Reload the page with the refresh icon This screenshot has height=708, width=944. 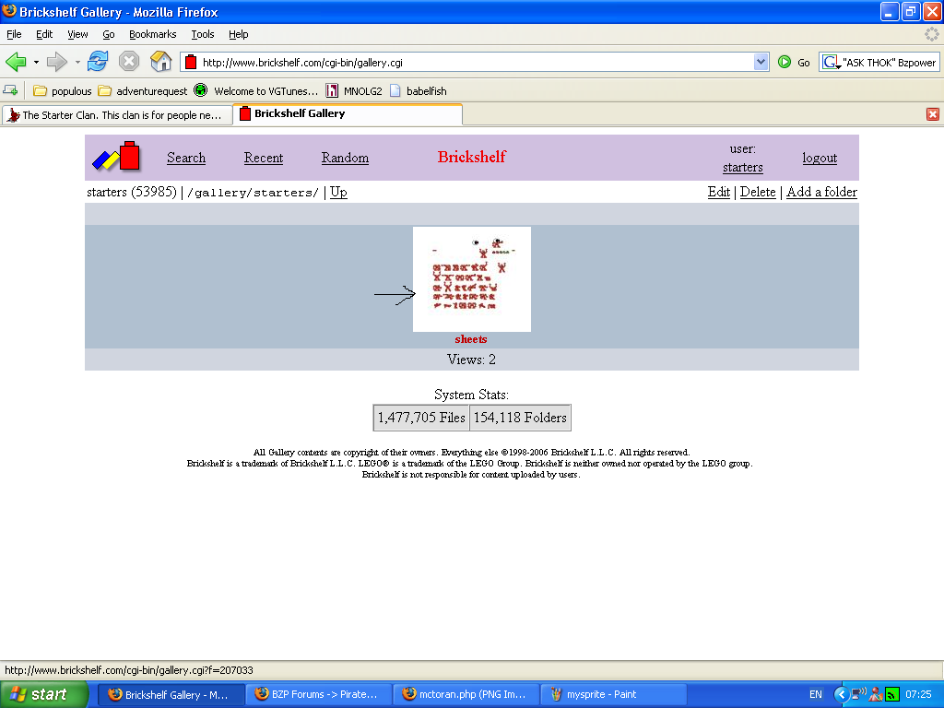pos(98,62)
